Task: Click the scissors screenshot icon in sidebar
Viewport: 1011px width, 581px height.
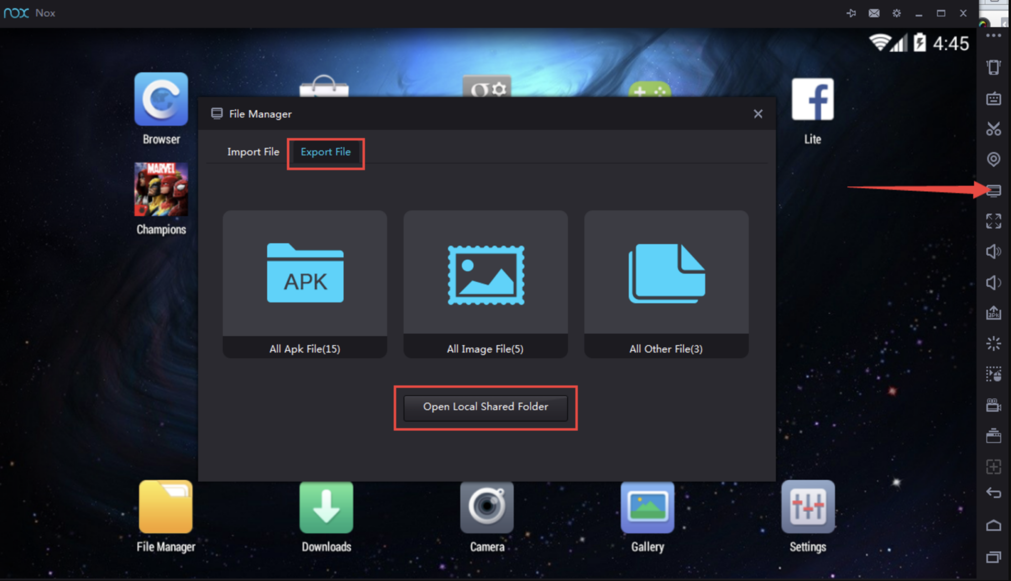Action: 993,129
